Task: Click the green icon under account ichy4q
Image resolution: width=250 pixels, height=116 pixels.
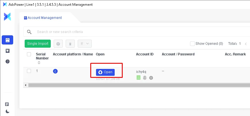Action: point(138,78)
